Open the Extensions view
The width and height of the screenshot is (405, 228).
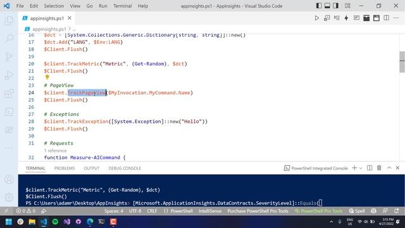pyautogui.click(x=9, y=94)
